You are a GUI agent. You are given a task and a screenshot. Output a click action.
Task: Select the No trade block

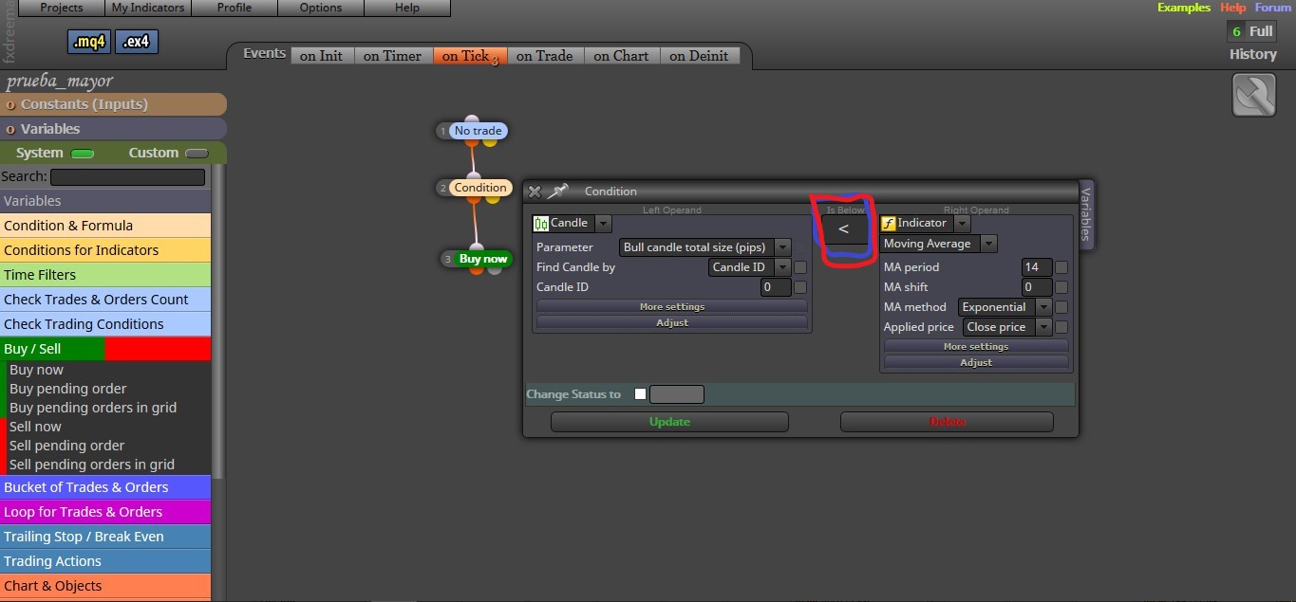click(478, 131)
